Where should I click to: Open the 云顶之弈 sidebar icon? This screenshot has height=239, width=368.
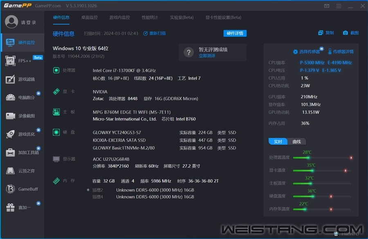point(10,171)
